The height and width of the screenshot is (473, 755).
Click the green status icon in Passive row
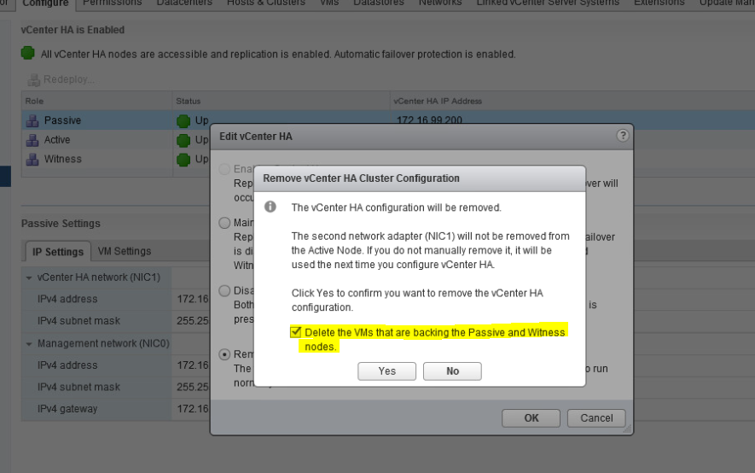(x=183, y=121)
